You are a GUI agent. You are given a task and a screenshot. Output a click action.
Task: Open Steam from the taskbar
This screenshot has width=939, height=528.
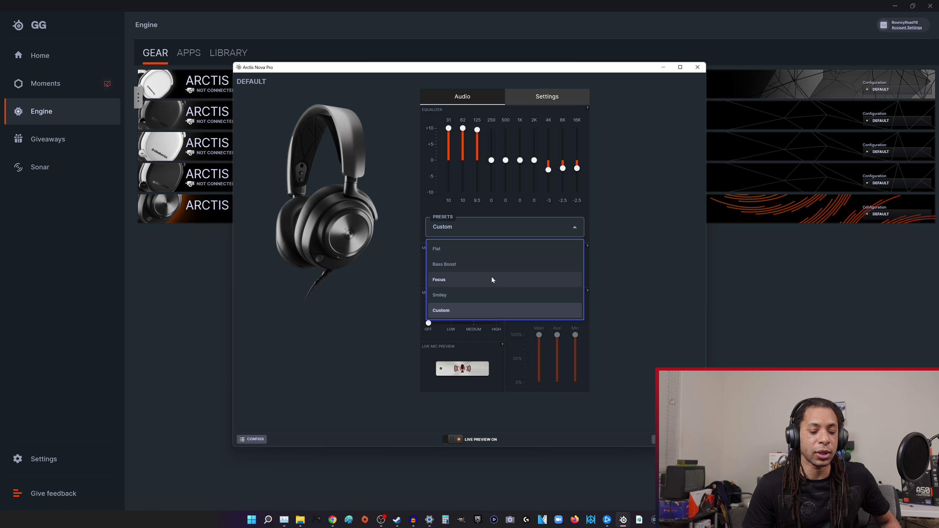tap(397, 520)
